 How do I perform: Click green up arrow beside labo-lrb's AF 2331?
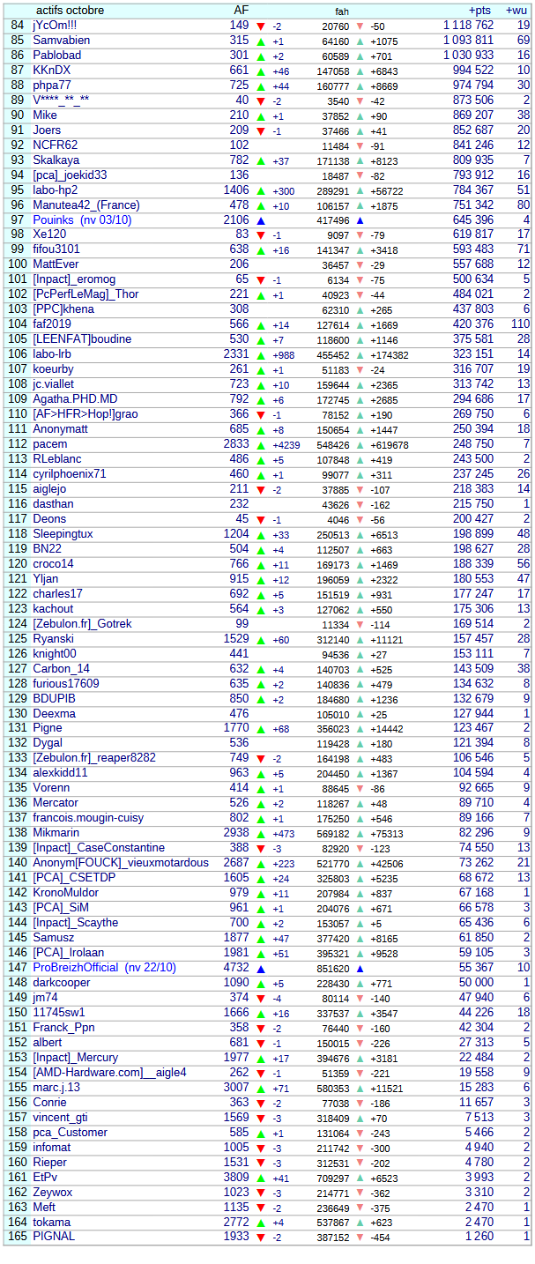[x=260, y=354]
